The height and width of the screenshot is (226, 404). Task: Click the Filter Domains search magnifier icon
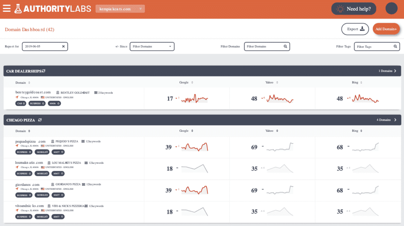285,47
